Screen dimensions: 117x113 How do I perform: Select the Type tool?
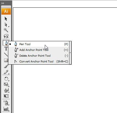pos(6,49)
